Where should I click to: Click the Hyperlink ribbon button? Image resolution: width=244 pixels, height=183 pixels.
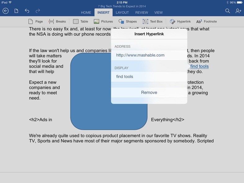click(180, 21)
